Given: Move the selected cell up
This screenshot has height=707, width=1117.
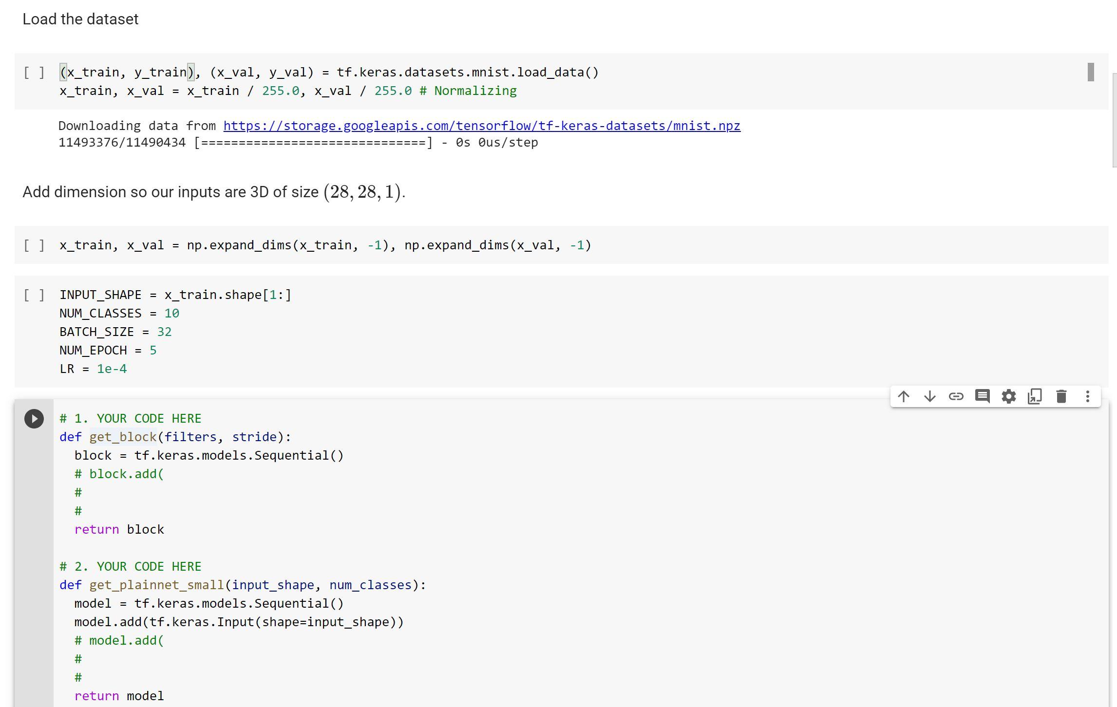Looking at the screenshot, I should click(x=904, y=396).
